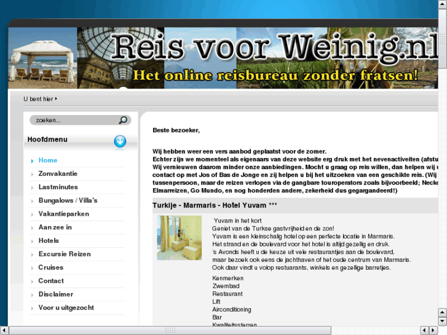Click the U bent hier breadcrumb
447x335 pixels.
coord(38,99)
